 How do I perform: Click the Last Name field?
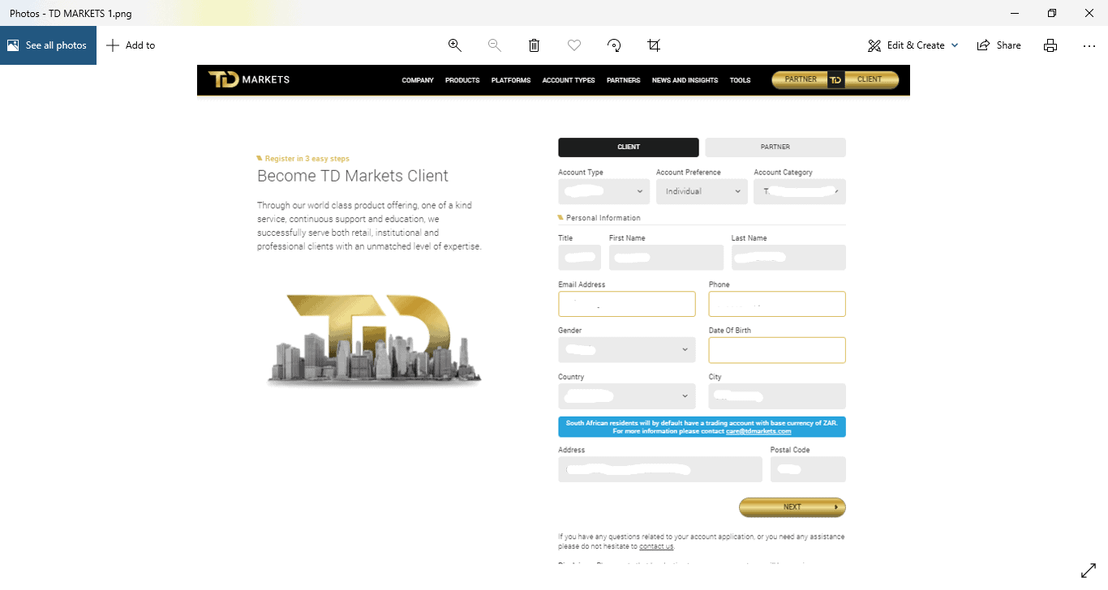coord(788,258)
